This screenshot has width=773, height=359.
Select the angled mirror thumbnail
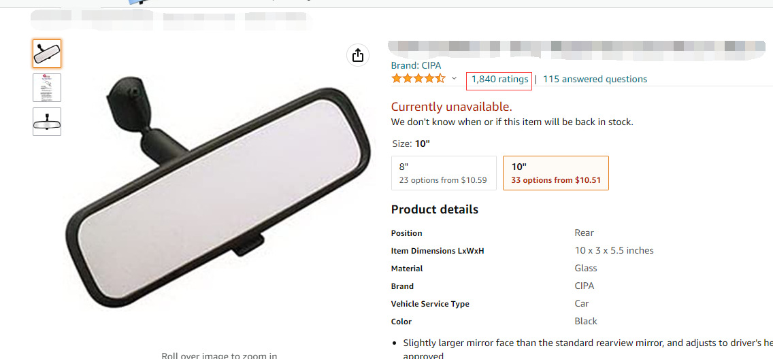click(x=47, y=54)
